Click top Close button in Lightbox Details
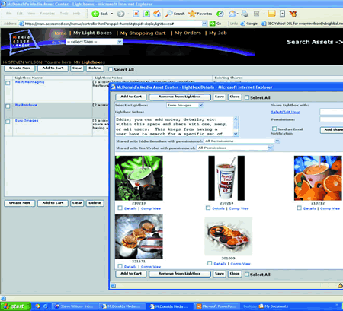This screenshot has height=311, width=343. tap(235, 97)
